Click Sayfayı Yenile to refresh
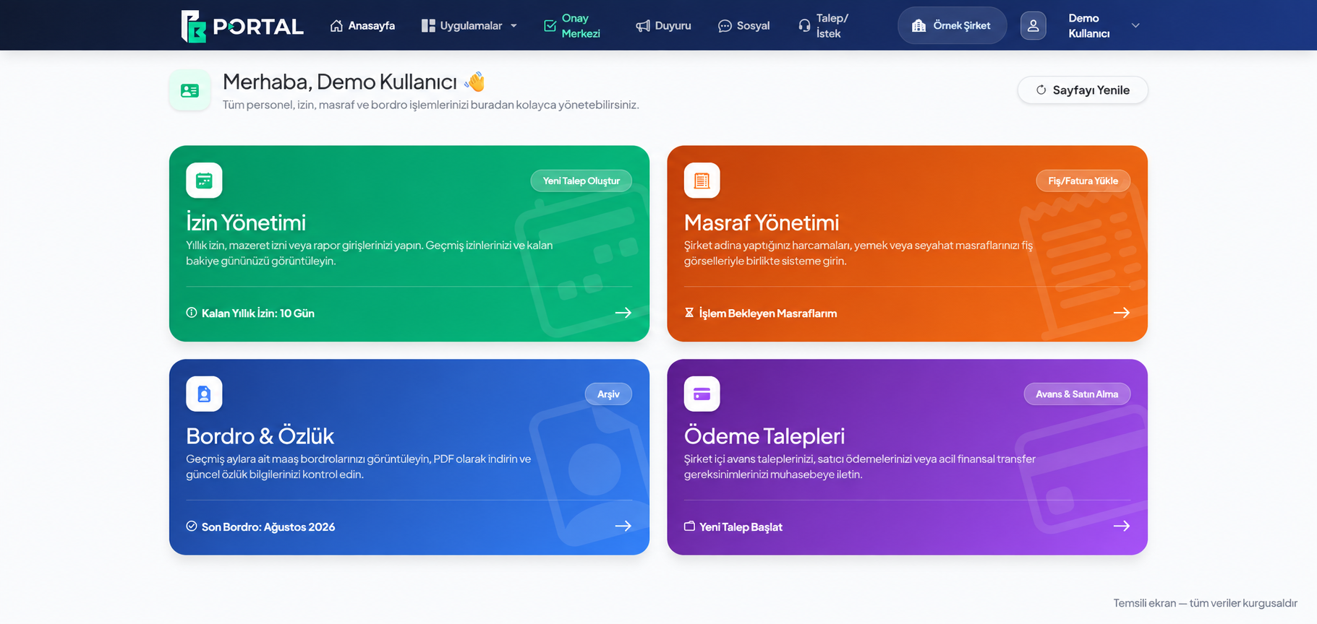Image resolution: width=1317 pixels, height=624 pixels. pyautogui.click(x=1083, y=90)
